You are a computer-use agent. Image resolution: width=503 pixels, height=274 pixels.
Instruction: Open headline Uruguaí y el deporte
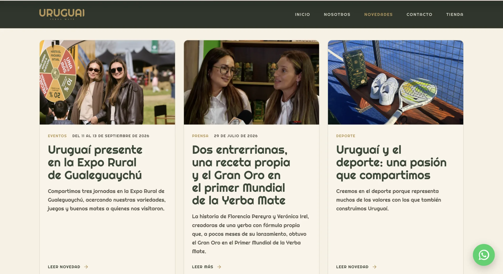pos(391,162)
